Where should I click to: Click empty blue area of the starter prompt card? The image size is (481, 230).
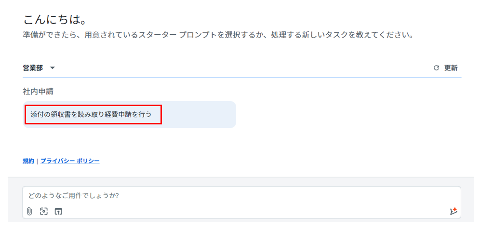[x=199, y=115]
